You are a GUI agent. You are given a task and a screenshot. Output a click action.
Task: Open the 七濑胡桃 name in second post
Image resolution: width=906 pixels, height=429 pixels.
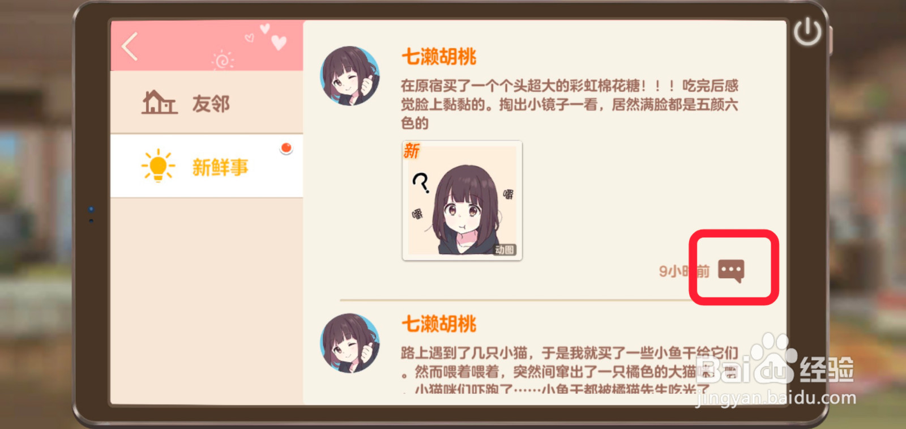439,324
